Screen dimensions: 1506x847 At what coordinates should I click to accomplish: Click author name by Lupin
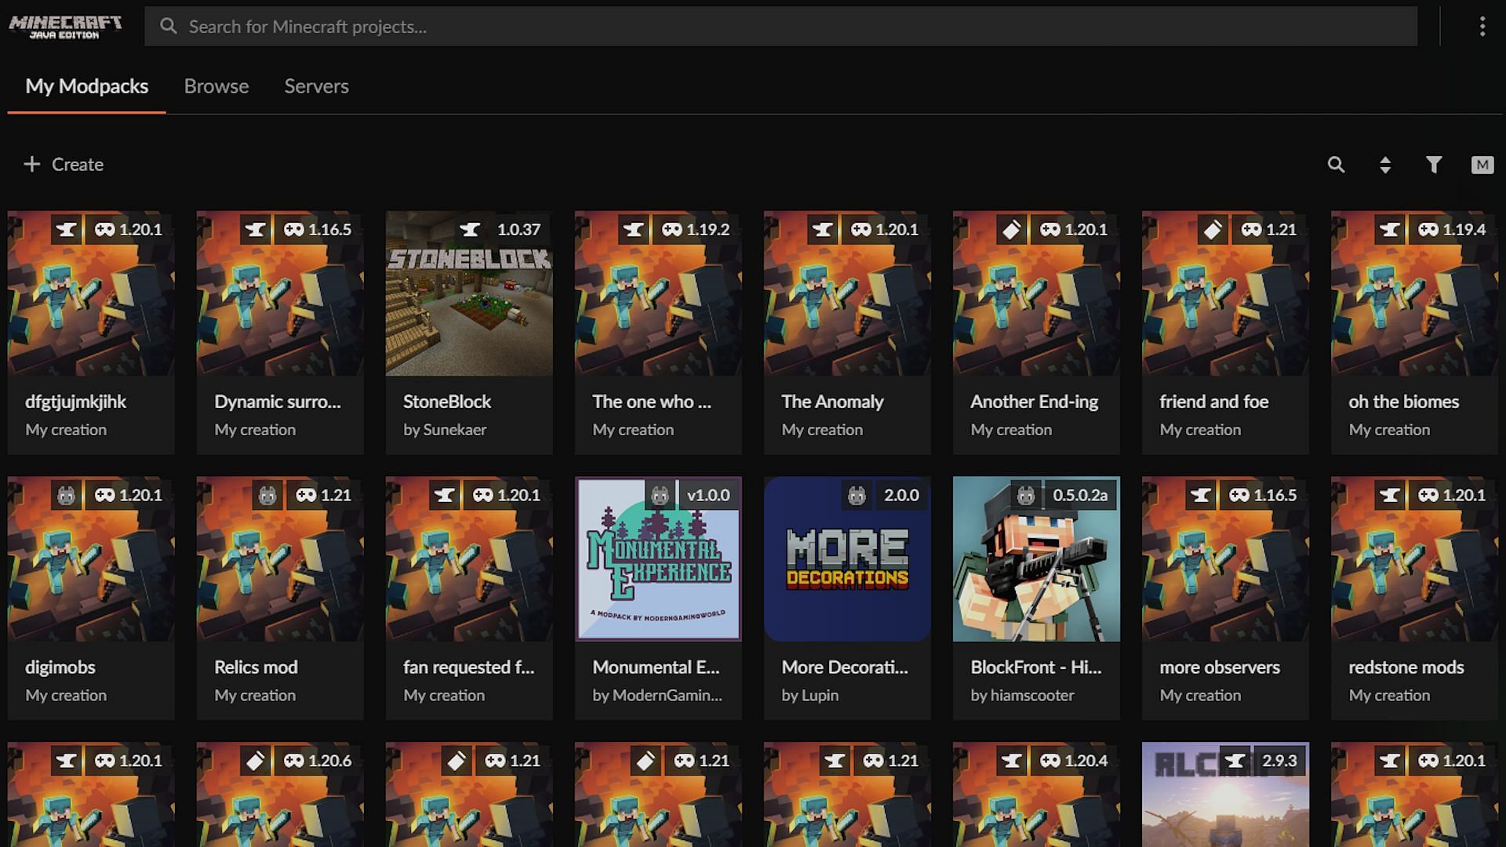pyautogui.click(x=810, y=696)
